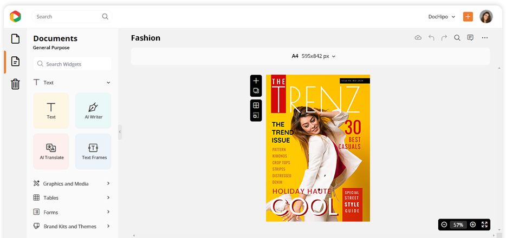Image resolution: width=506 pixels, height=238 pixels.
Task: Click the redo arrow icon
Action: (x=444, y=38)
